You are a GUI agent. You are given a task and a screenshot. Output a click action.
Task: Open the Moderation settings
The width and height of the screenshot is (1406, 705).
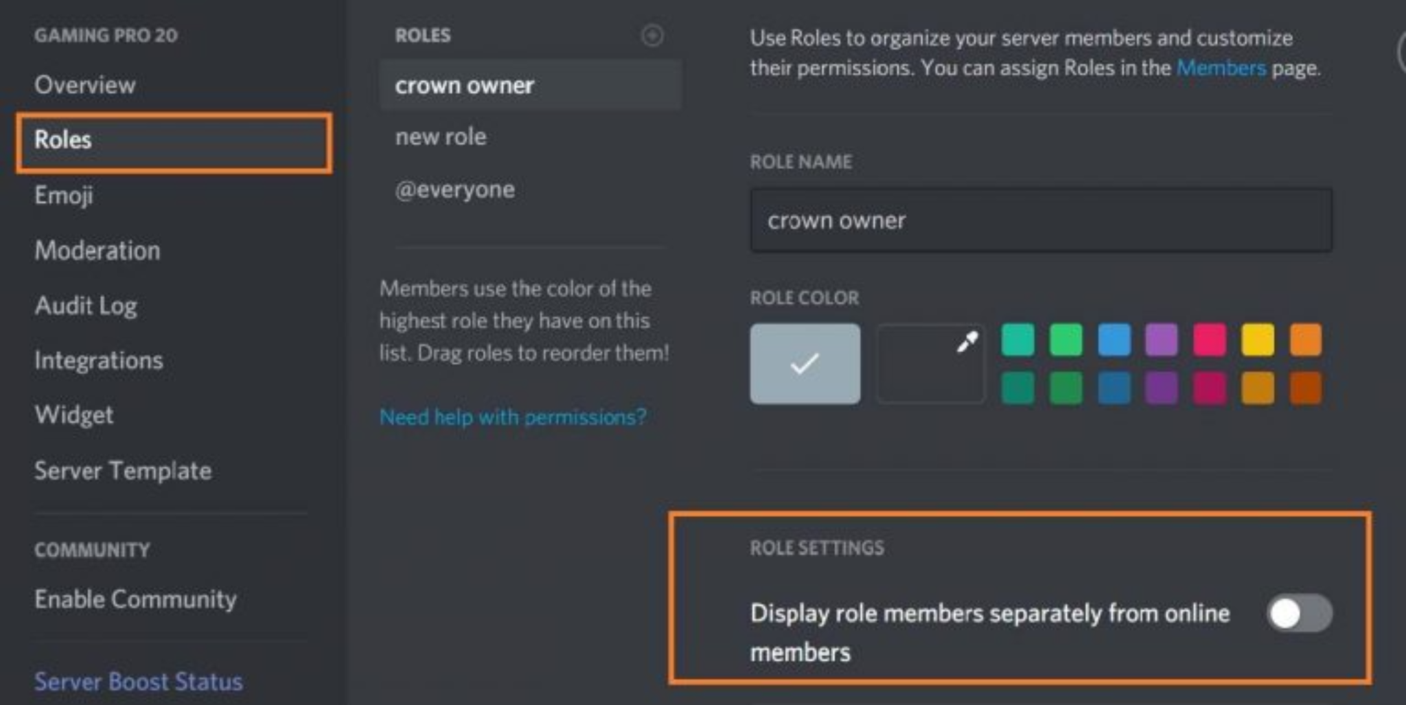pyautogui.click(x=97, y=251)
